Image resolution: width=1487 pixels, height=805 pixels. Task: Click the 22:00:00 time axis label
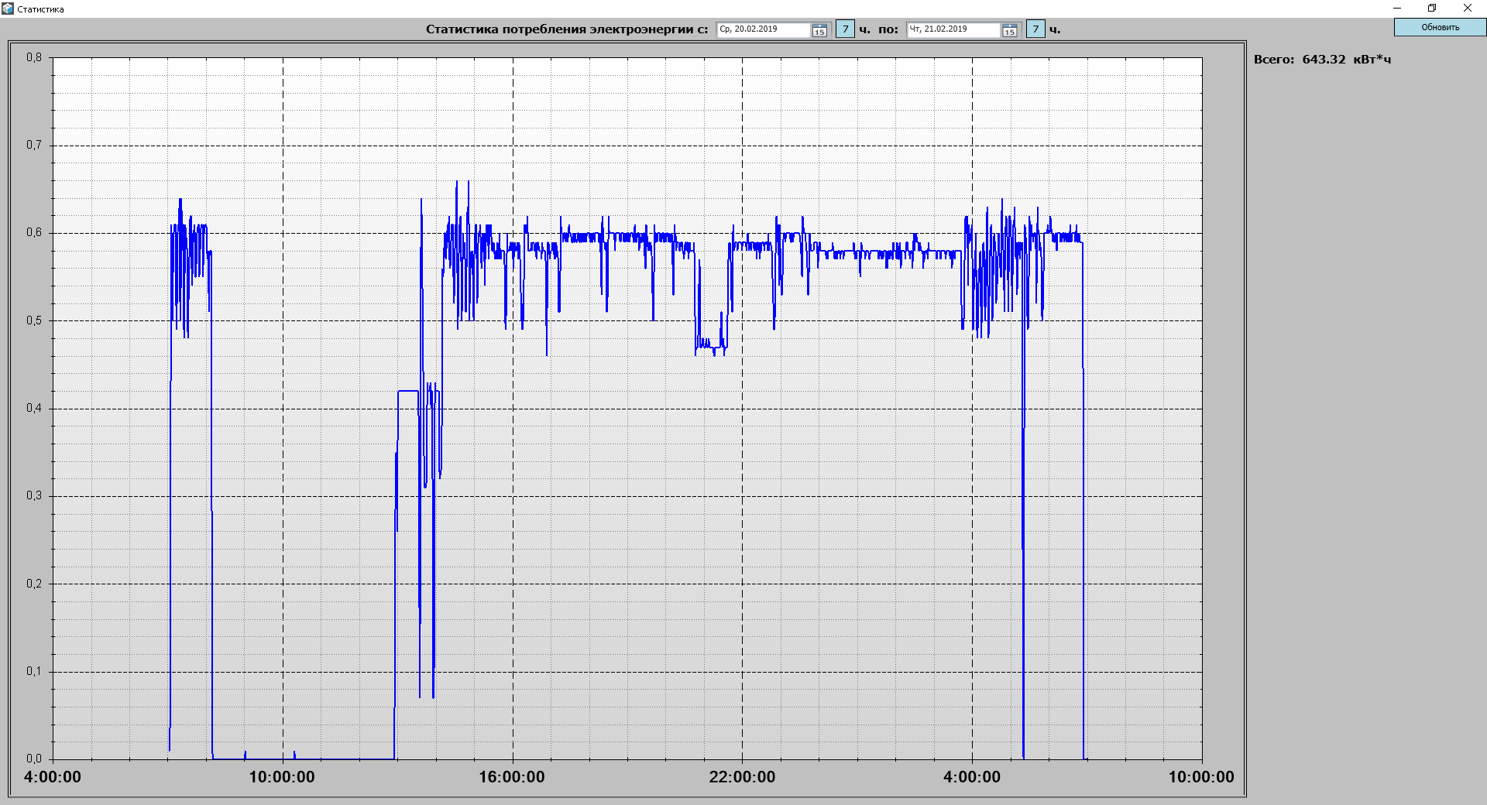point(742,777)
